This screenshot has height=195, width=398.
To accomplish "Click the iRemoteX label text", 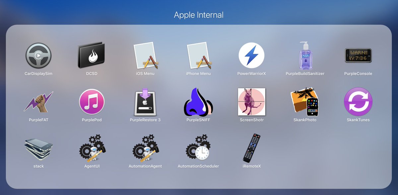I will [251, 166].
